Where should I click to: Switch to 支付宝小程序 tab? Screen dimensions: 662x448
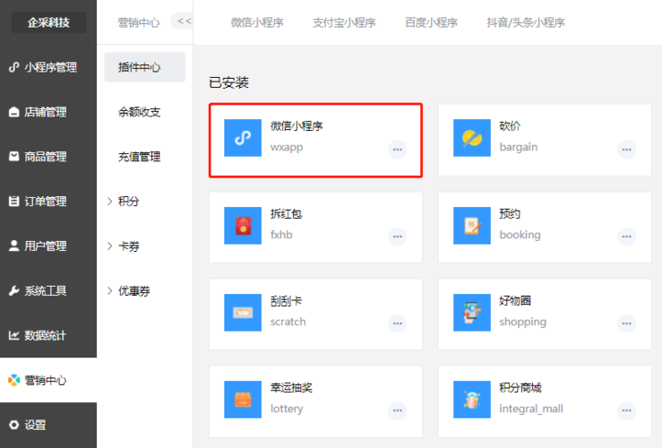(344, 22)
